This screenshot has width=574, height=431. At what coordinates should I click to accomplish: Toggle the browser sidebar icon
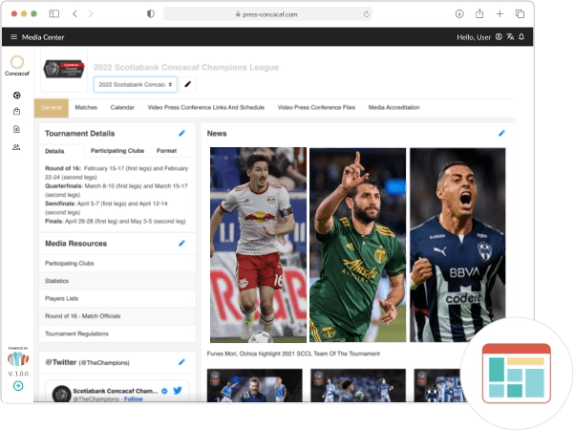tap(54, 14)
